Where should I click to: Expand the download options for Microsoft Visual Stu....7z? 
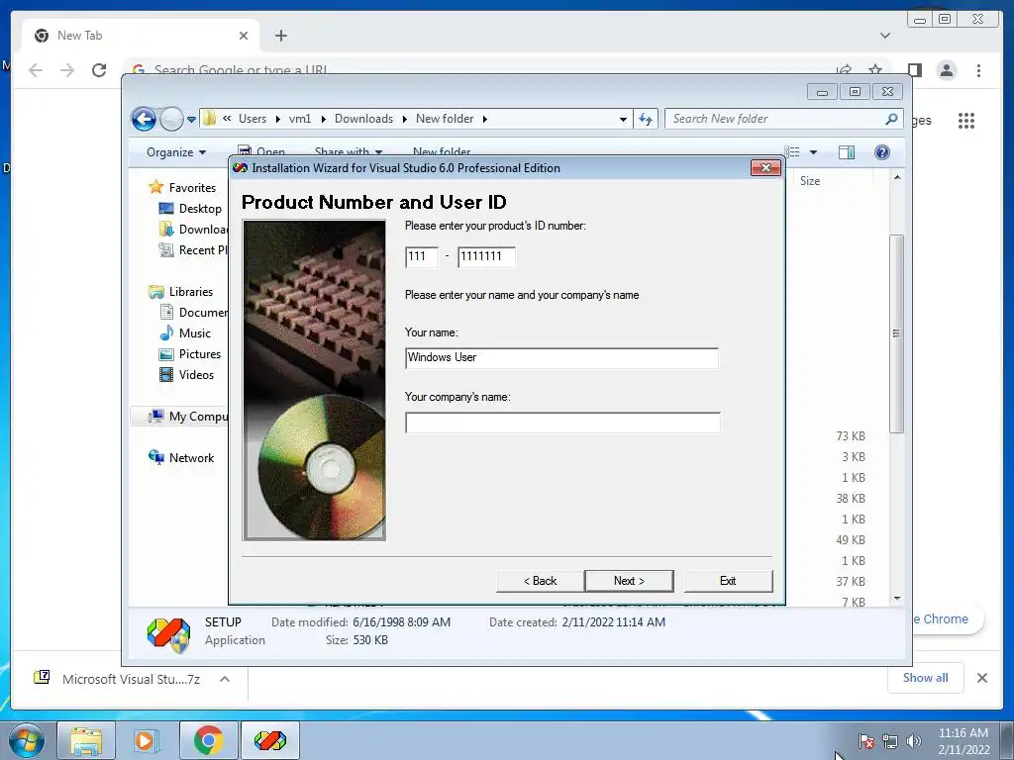(225, 679)
